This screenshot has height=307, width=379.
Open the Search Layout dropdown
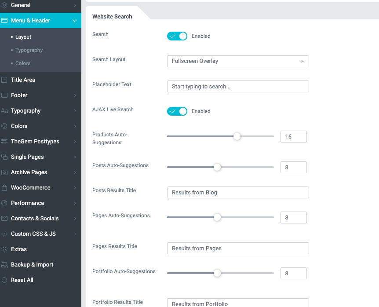(237, 62)
